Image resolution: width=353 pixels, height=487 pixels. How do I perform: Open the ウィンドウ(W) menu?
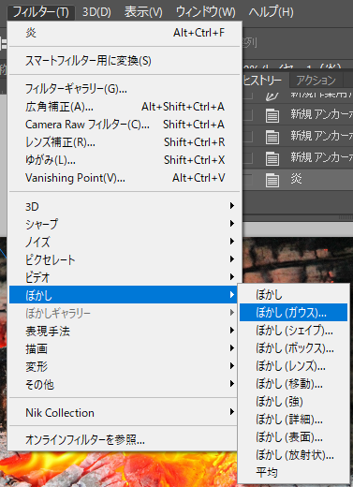point(205,12)
